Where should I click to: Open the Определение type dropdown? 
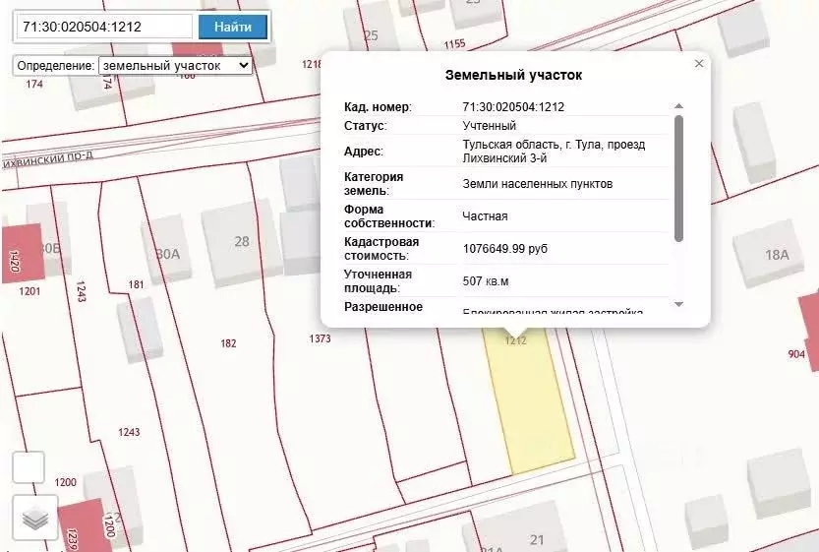(175, 66)
